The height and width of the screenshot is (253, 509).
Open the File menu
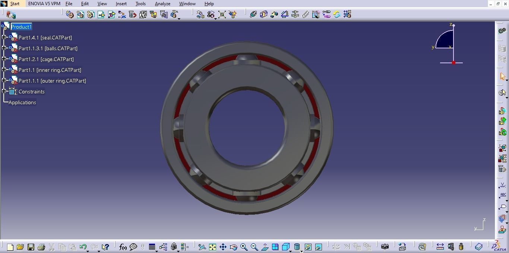[x=69, y=4]
